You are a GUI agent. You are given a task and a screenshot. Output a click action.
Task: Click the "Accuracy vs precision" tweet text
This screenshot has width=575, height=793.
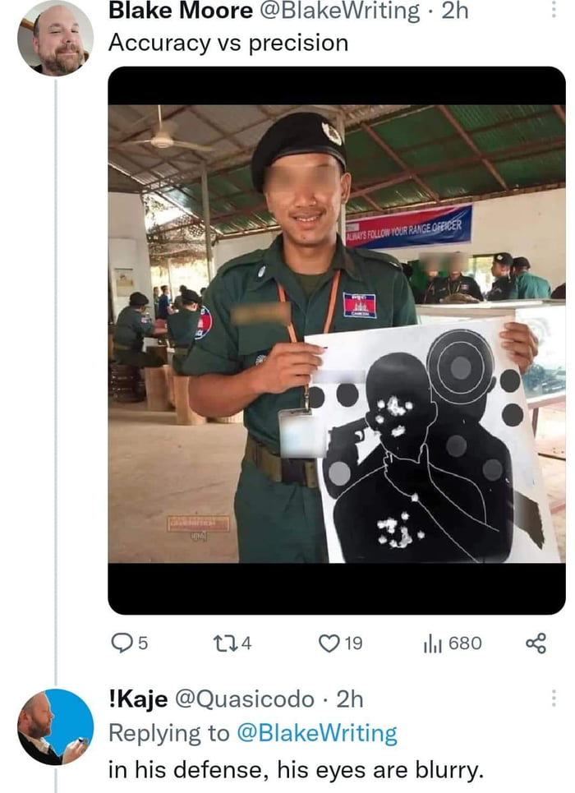point(228,44)
